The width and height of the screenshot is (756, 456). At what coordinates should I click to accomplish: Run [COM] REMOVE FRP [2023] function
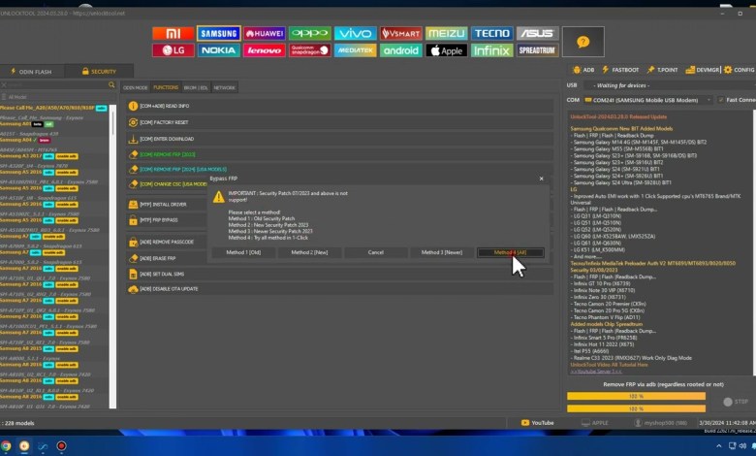(339, 154)
